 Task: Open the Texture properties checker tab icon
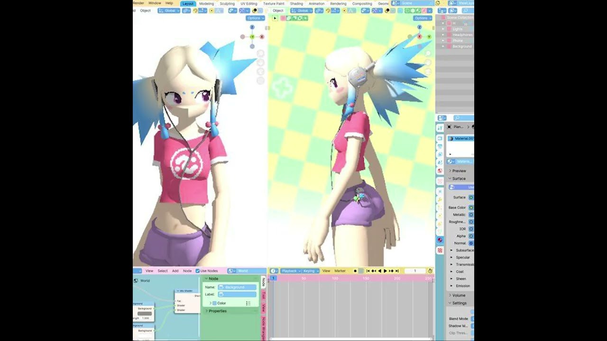click(440, 250)
